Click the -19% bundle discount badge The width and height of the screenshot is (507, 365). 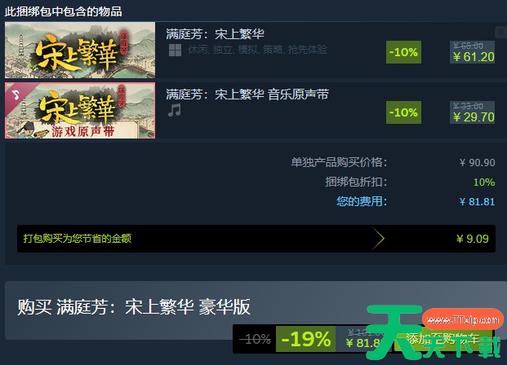[305, 339]
